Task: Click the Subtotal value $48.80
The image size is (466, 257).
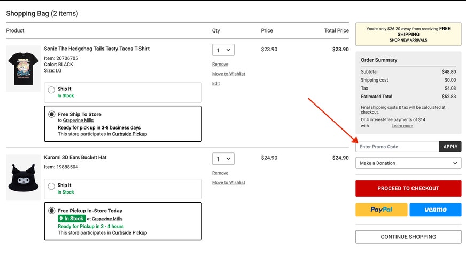Action: pos(449,72)
